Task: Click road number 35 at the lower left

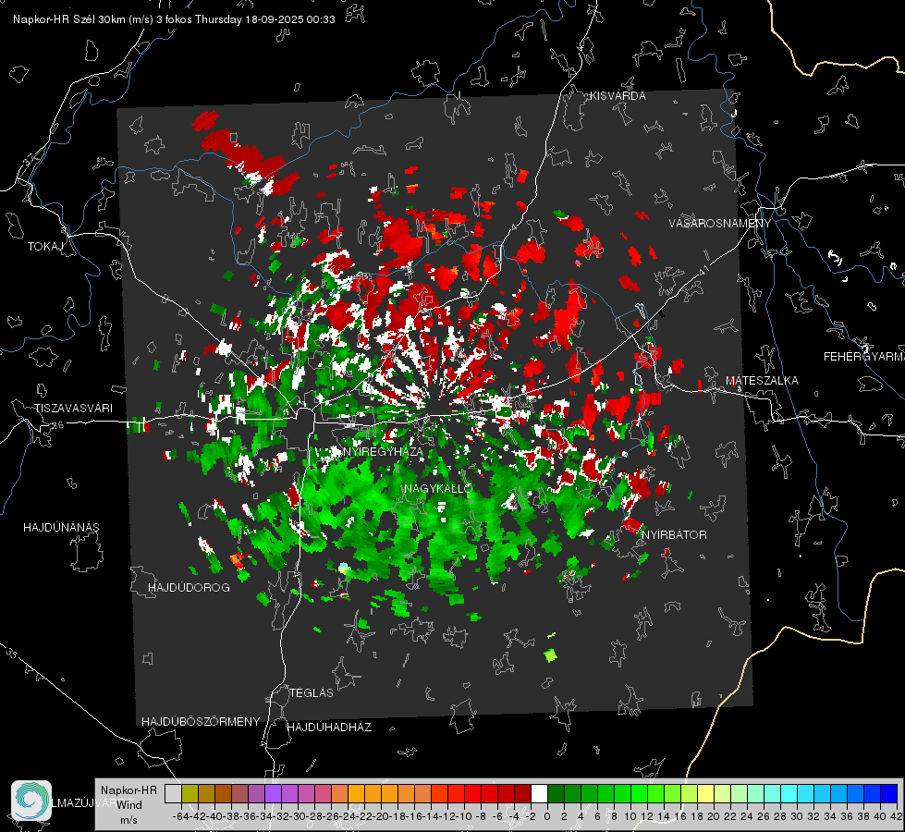Action: click(11, 654)
